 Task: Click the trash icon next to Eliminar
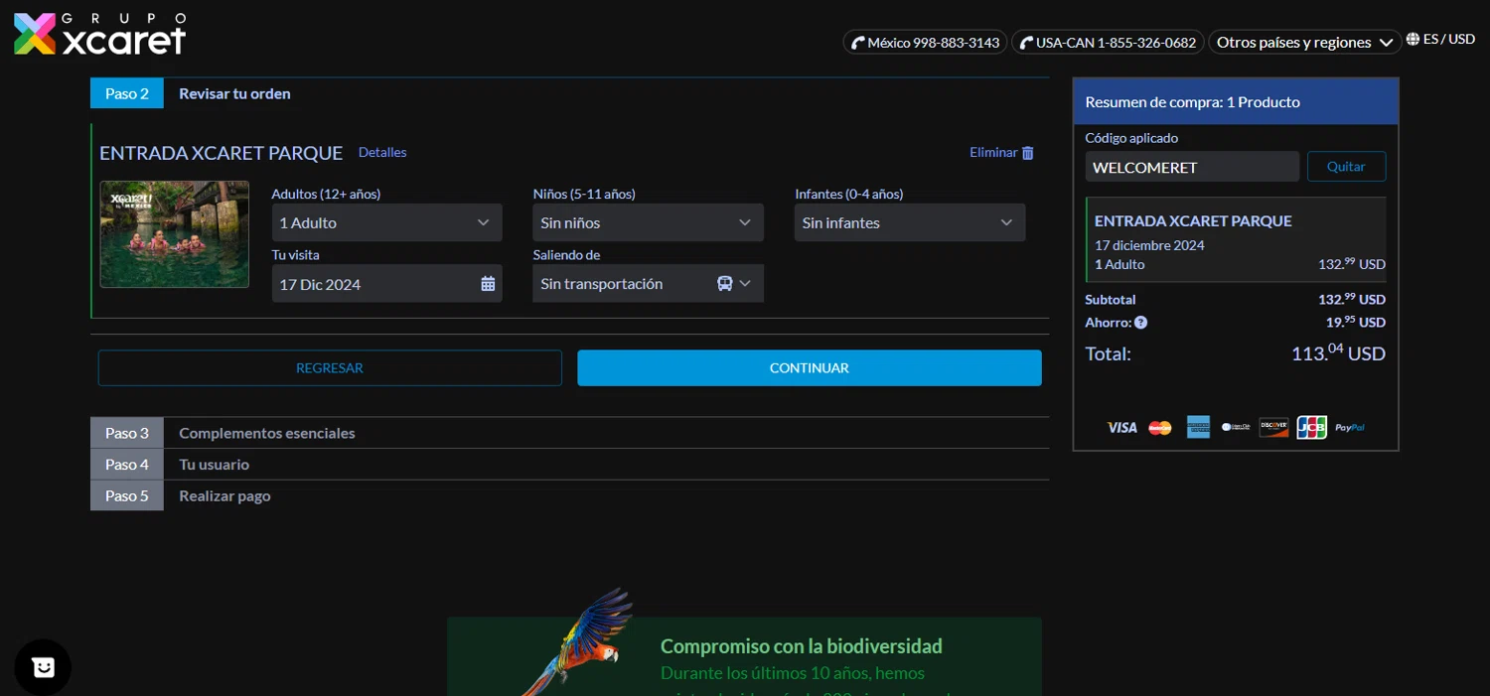pos(1028,153)
